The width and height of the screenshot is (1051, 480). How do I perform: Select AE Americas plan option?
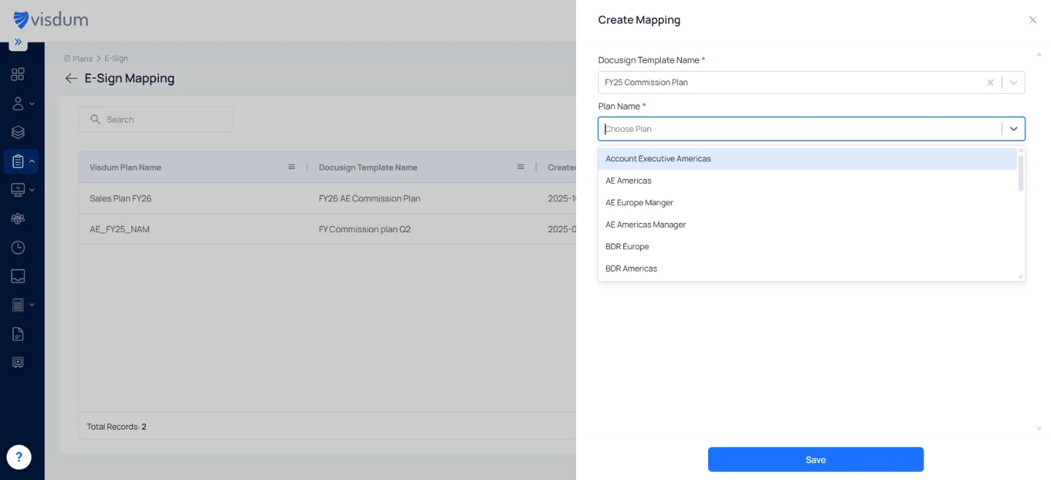pos(807,181)
